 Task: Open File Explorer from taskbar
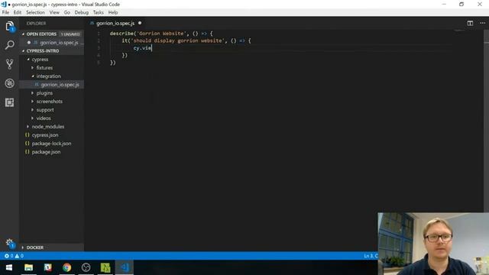coord(28,267)
